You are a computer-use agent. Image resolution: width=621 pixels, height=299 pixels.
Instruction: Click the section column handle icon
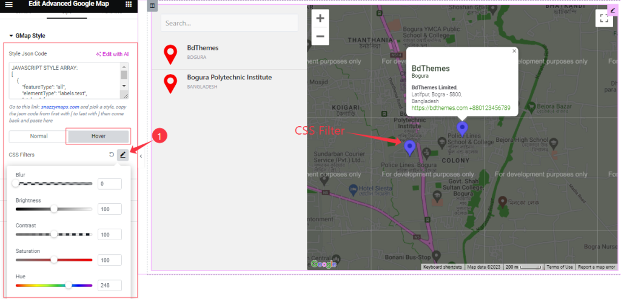(152, 6)
